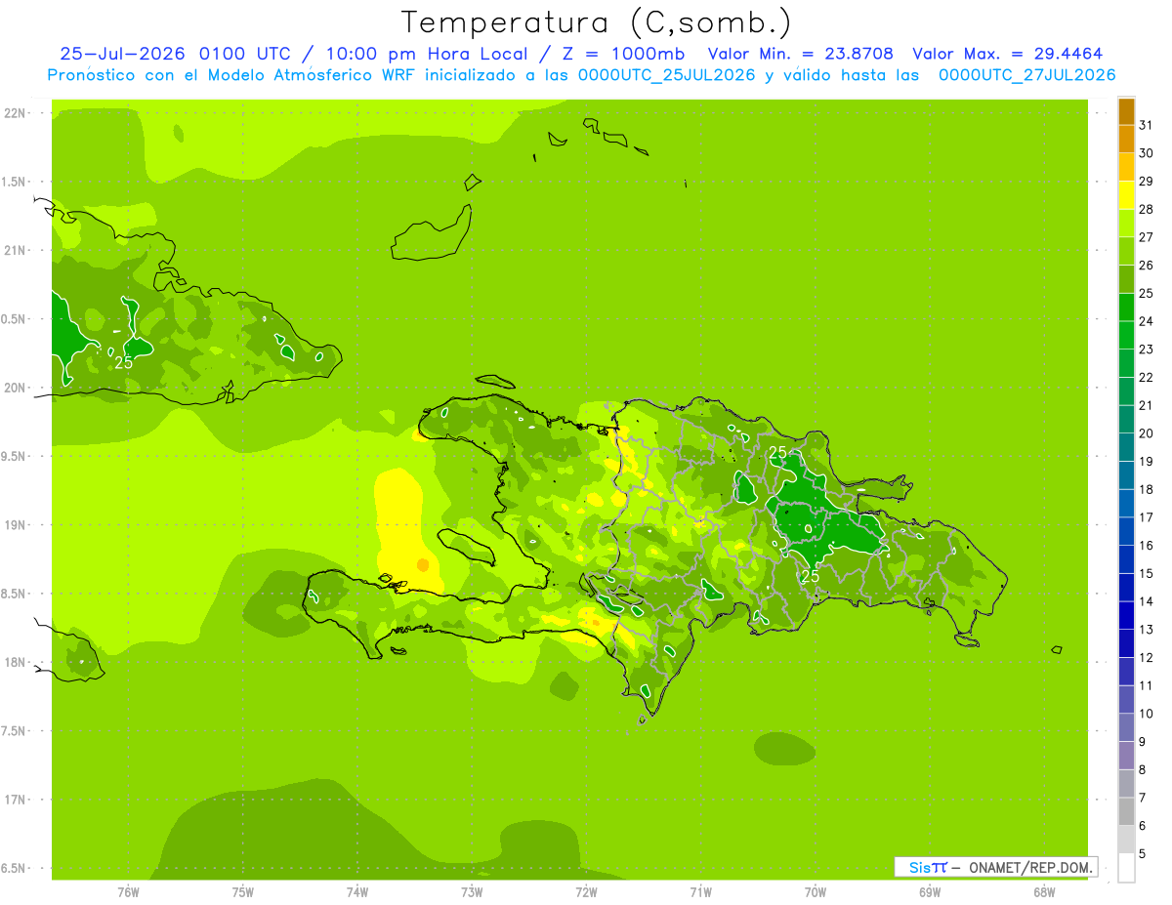1172x905 pixels.
Task: Select the yellow swatch between 28 and 29
Action: [1126, 195]
